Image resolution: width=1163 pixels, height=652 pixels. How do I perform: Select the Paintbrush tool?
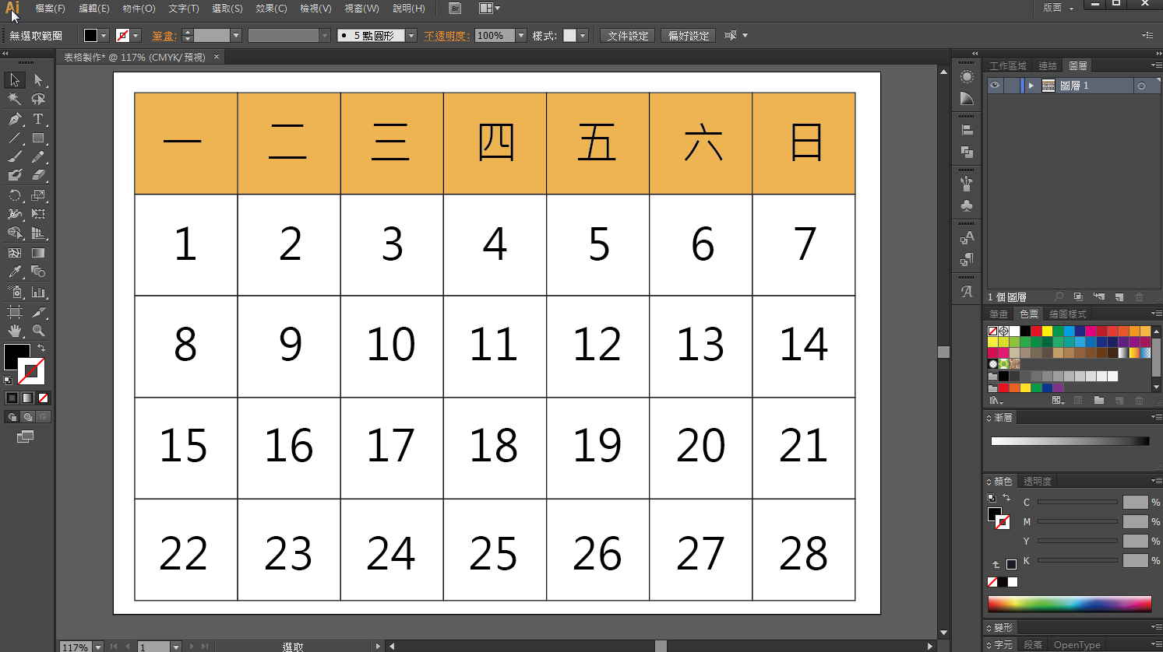tap(14, 156)
